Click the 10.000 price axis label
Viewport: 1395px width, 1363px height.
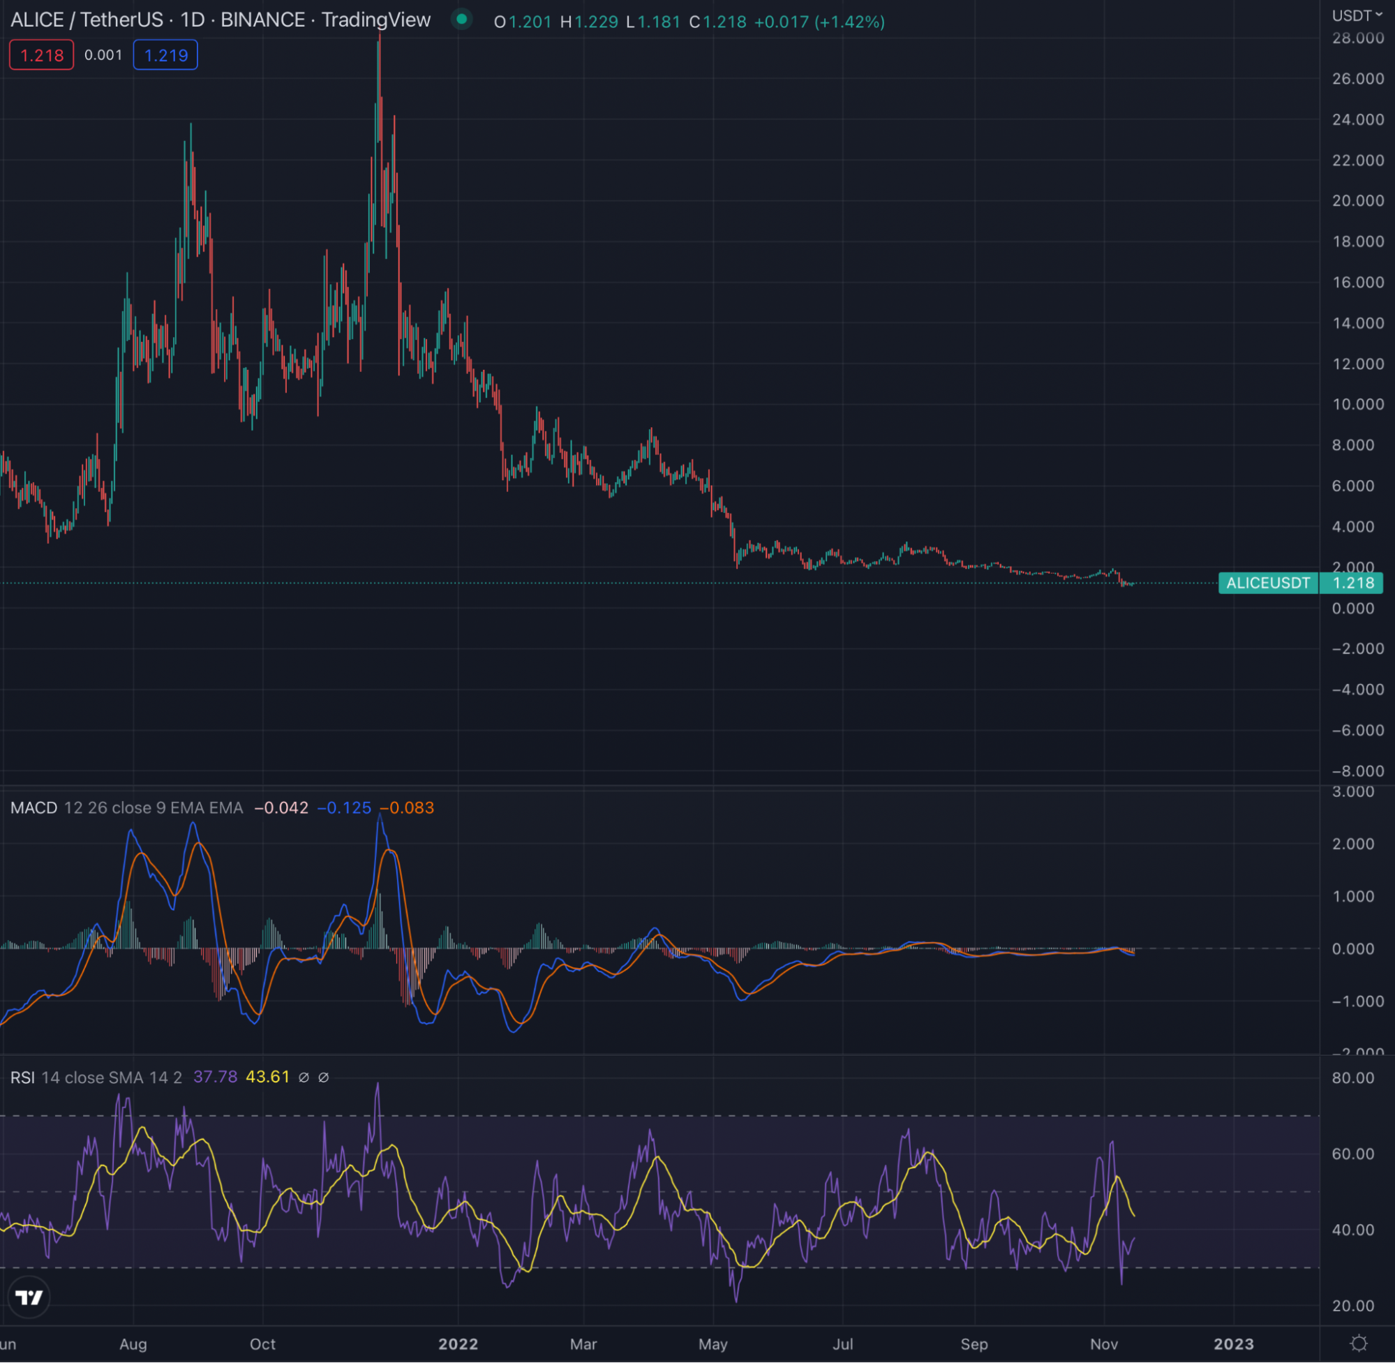pos(1358,405)
